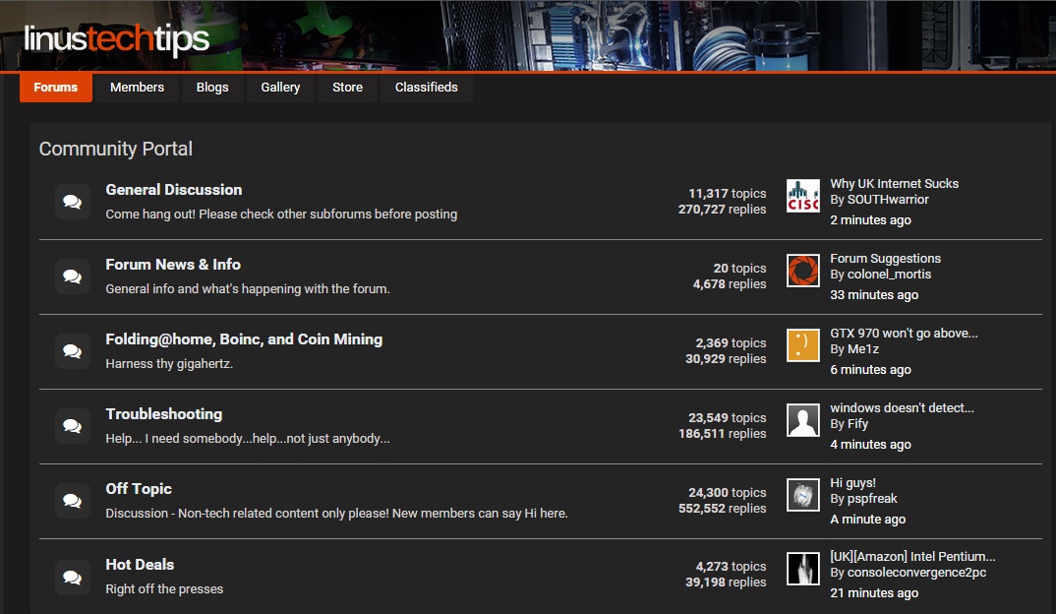1056x614 pixels.
Task: Click the Troubleshooting forum chat bubble icon
Action: [x=73, y=426]
